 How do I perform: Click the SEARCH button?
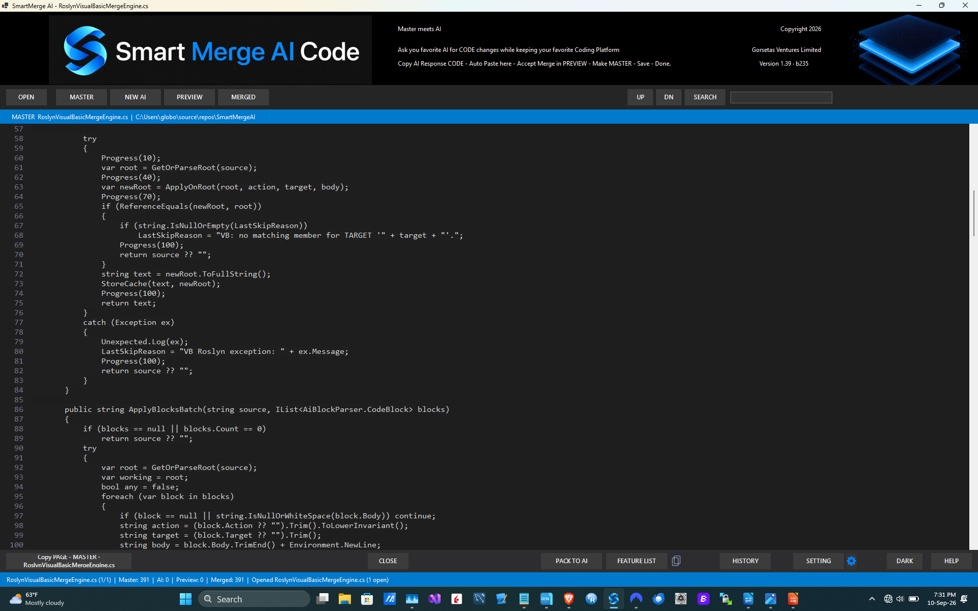tap(705, 97)
